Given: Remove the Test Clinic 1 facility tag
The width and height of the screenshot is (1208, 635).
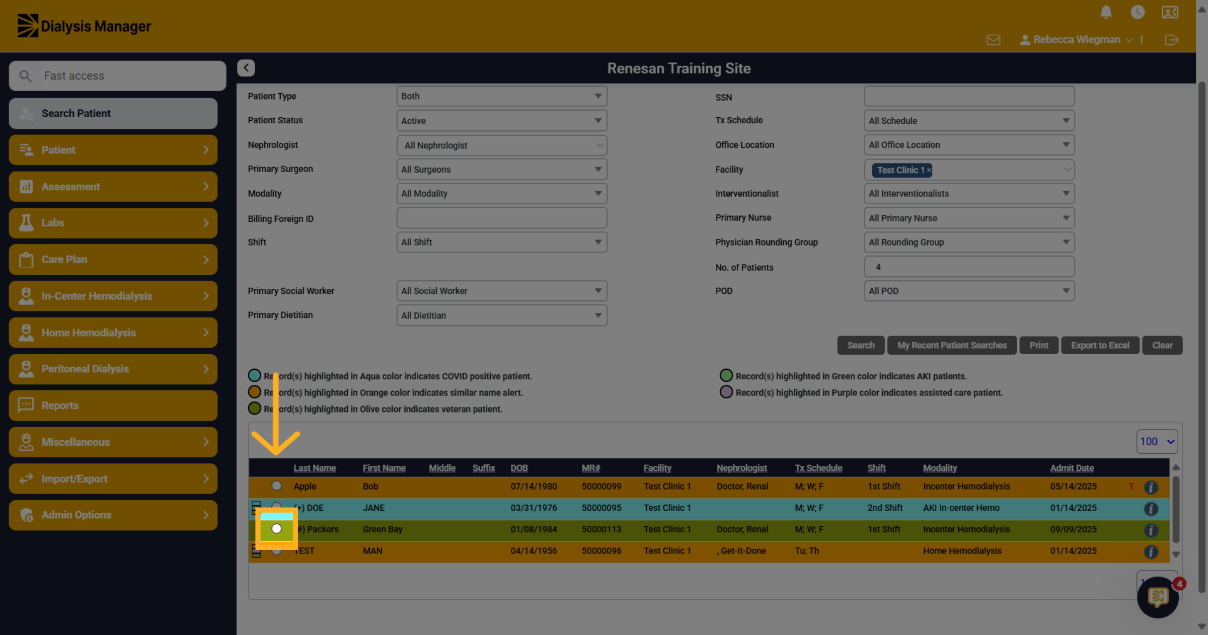Looking at the screenshot, I should [929, 170].
